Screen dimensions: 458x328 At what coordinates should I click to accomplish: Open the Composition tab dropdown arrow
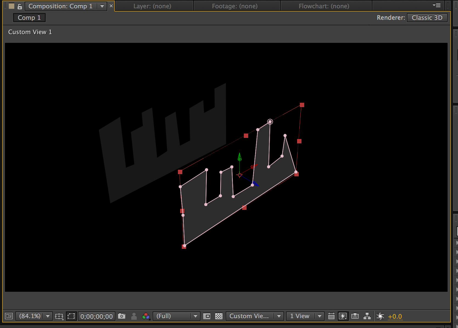(102, 6)
